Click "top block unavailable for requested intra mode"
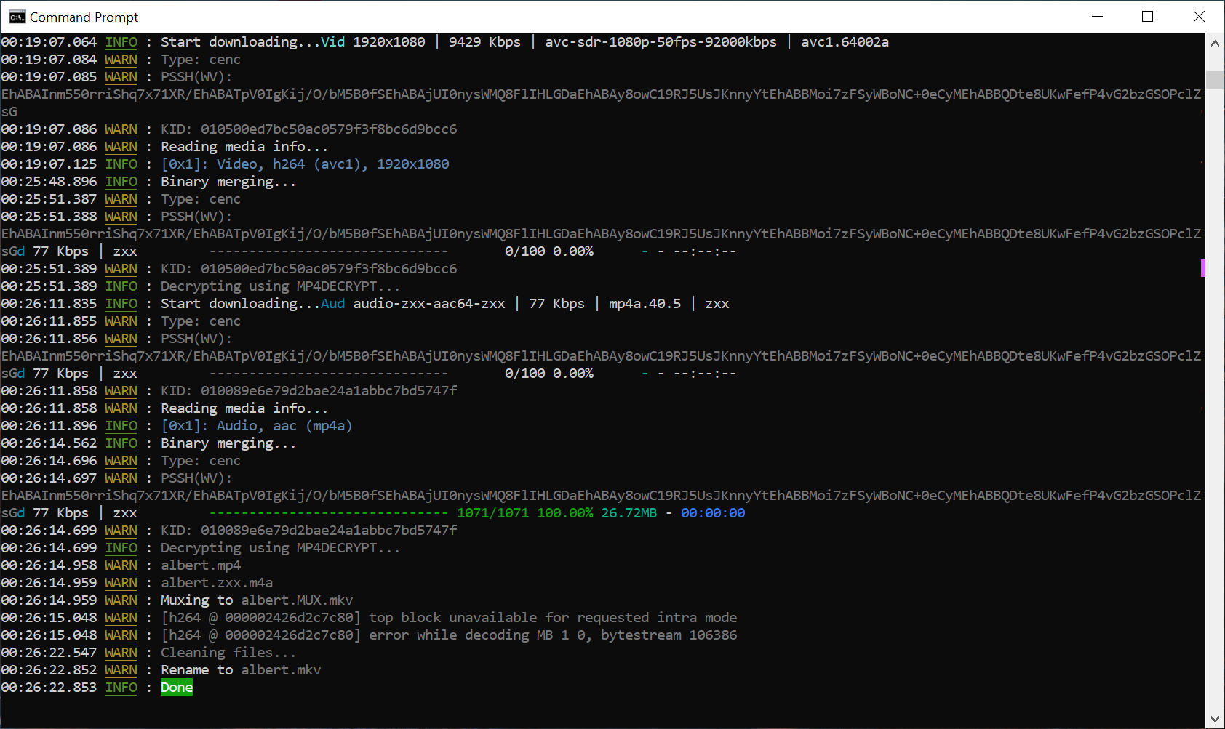Image resolution: width=1225 pixels, height=729 pixels. click(x=553, y=618)
